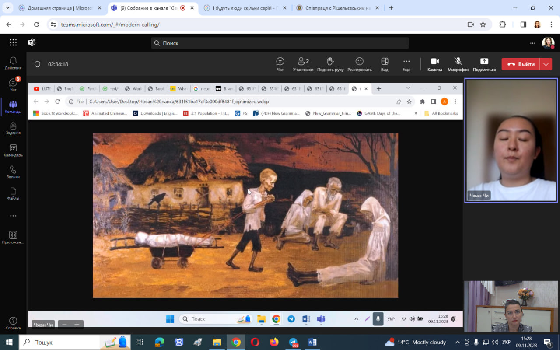Click the Teams Поиск search field
This screenshot has height=350, width=560.
280,43
